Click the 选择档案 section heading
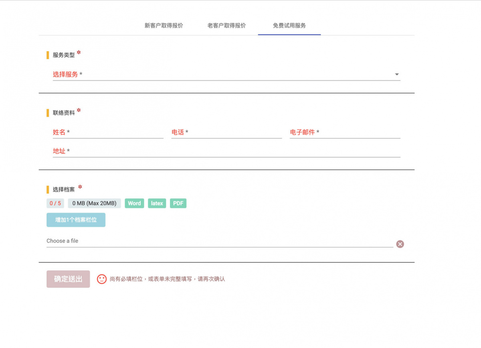 tap(64, 189)
